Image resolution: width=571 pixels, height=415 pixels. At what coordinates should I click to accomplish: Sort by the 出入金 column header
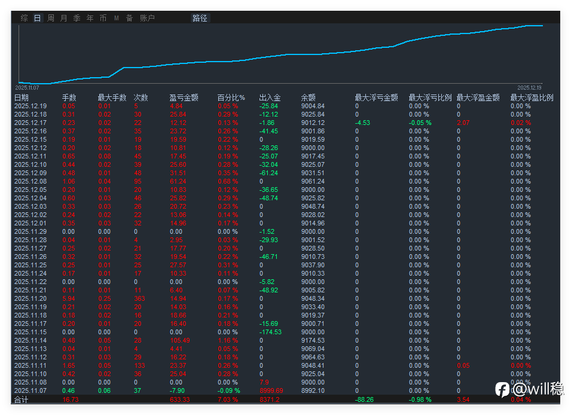270,97
